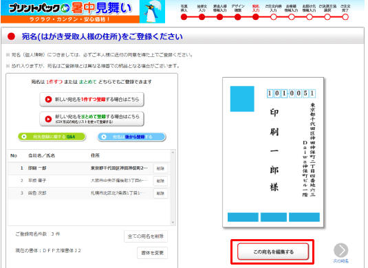Screen dimensions: 368x268
Task: Delete address row number 3
Action: (x=160, y=193)
